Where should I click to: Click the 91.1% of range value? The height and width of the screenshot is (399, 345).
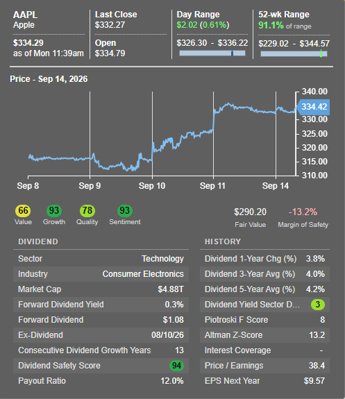[x=271, y=25]
